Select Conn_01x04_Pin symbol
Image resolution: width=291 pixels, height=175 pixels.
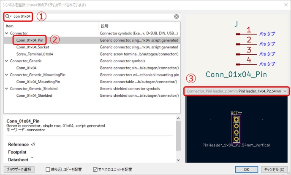30,40
